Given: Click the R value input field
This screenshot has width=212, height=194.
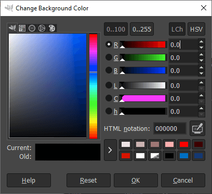Looking at the screenshot, I should pos(183,44).
